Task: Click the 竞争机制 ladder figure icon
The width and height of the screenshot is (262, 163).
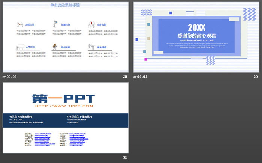Action: click(x=92, y=25)
